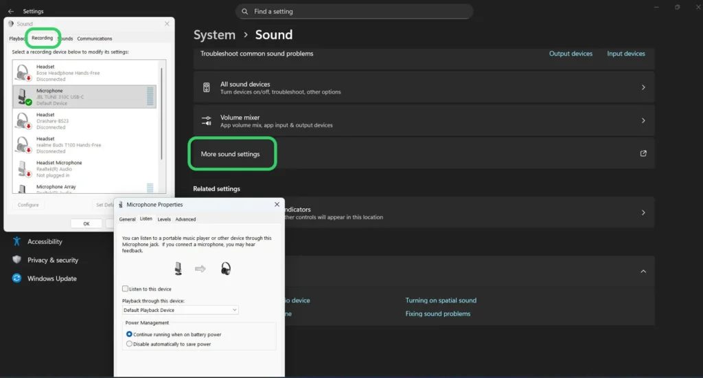Select Listen tab in Microphone Properties
The height and width of the screenshot is (378, 703).
pos(146,219)
